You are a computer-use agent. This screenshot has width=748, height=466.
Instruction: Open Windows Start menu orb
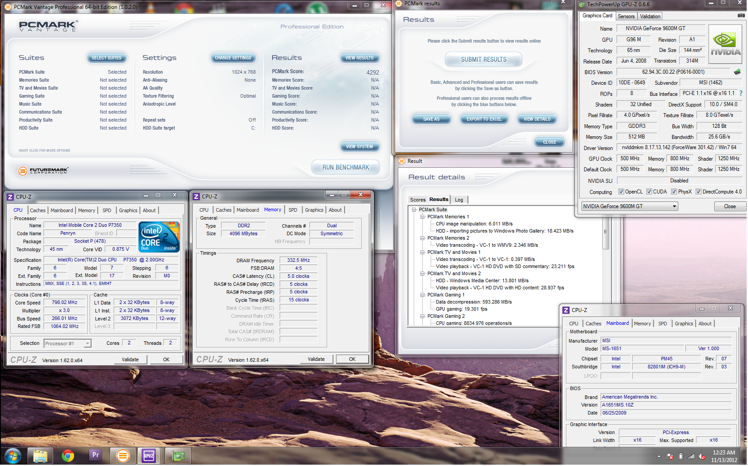tap(12, 456)
